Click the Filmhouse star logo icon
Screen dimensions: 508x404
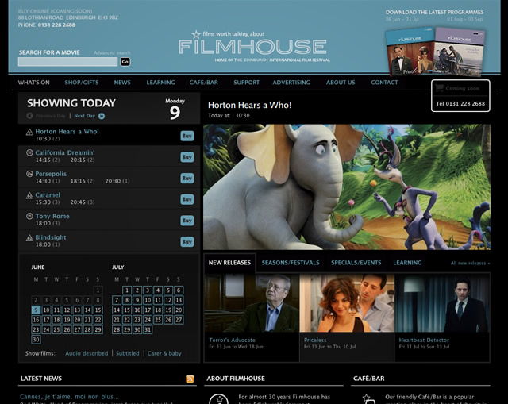(196, 34)
